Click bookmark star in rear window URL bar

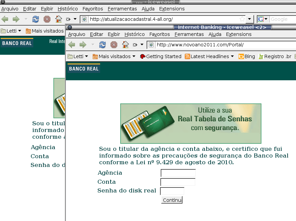pyautogui.click(x=242, y=19)
